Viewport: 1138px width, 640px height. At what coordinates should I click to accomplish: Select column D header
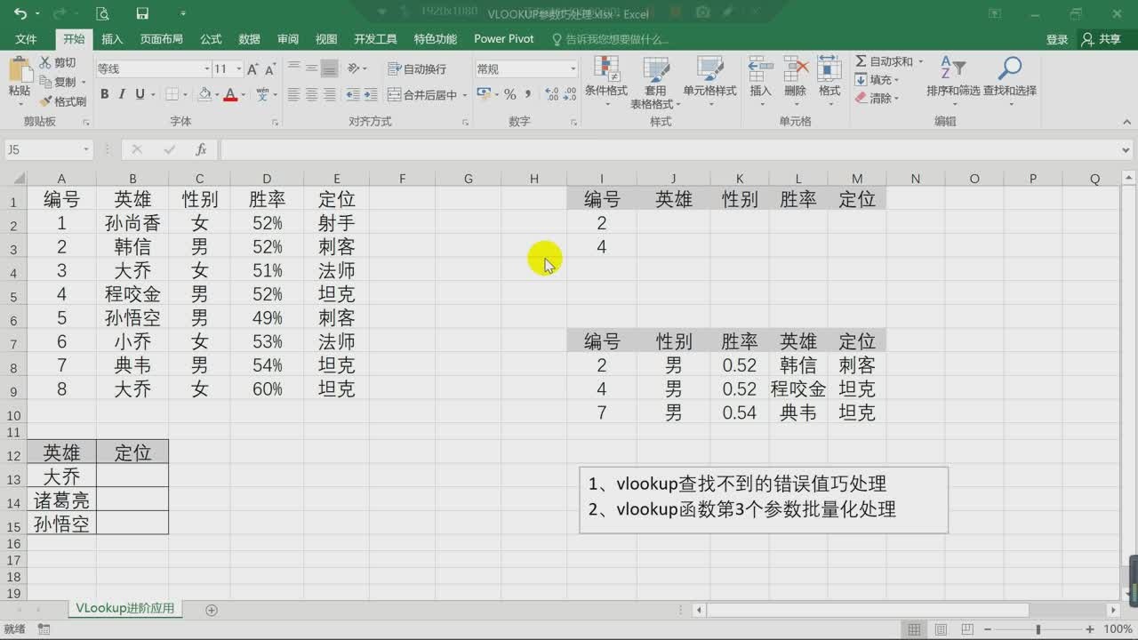point(267,179)
